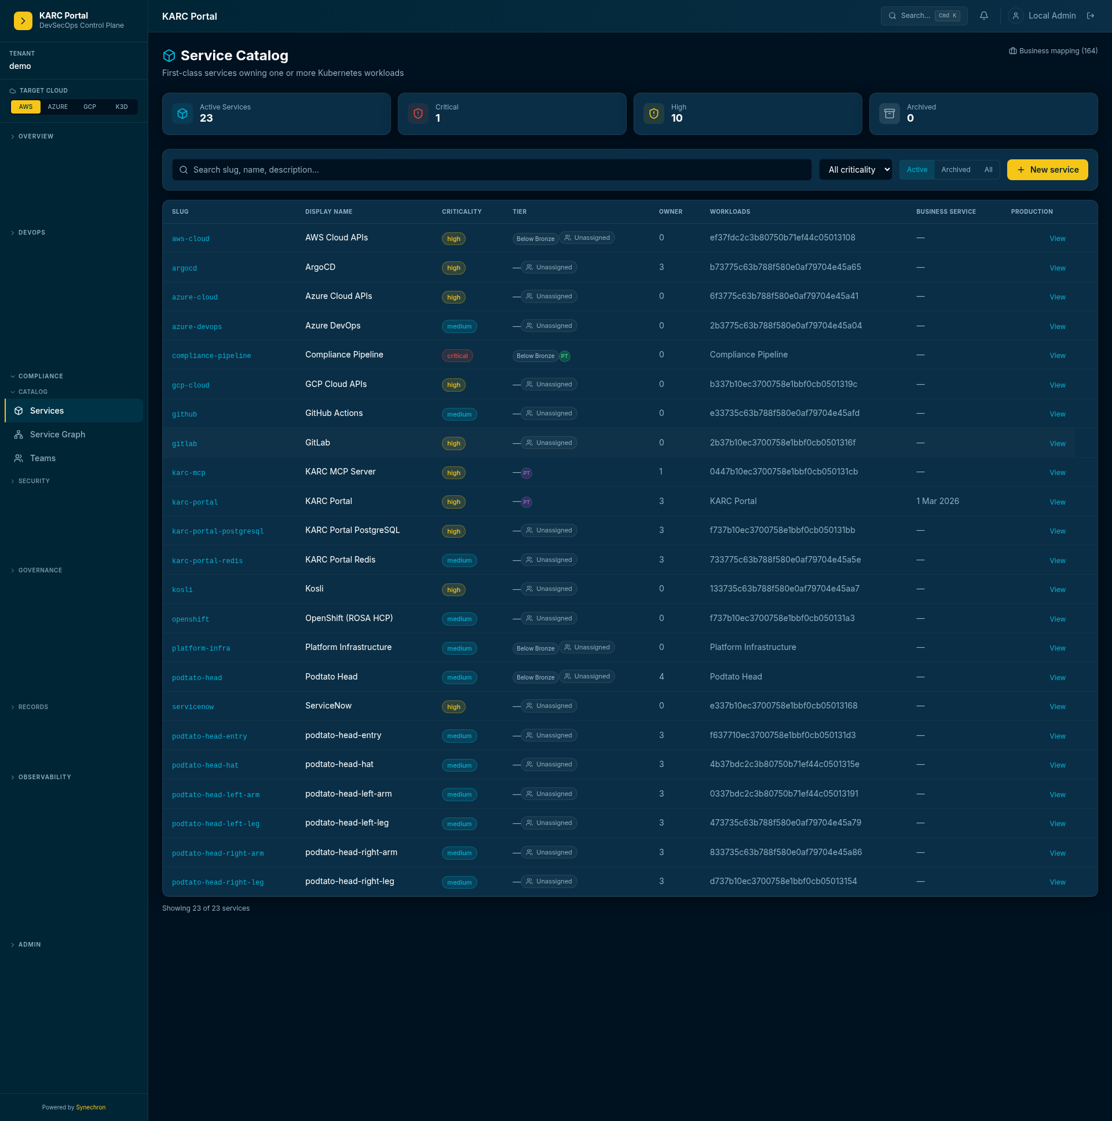Viewport: 1112px width, 1121px height.
Task: Click the logout icon beside Local Admin
Action: pyautogui.click(x=1091, y=16)
